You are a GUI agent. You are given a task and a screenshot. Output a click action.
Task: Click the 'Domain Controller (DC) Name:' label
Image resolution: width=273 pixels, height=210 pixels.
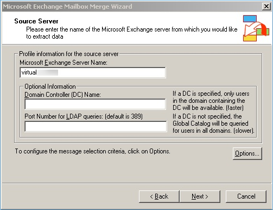pos(62,95)
